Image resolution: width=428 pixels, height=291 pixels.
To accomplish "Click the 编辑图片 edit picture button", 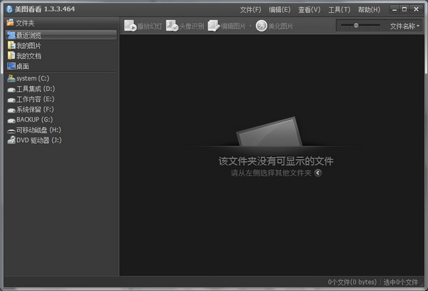I will 227,26.
